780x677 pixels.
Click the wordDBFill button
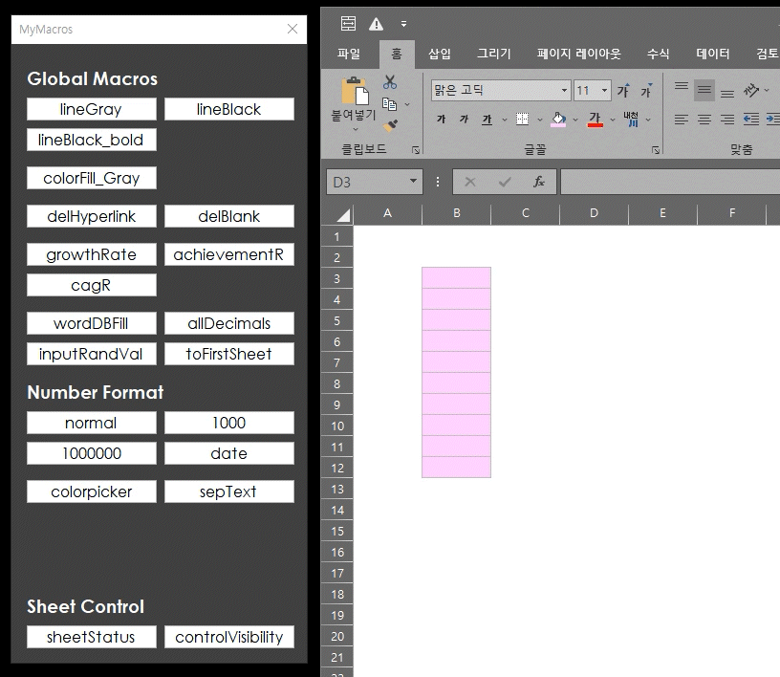point(92,323)
